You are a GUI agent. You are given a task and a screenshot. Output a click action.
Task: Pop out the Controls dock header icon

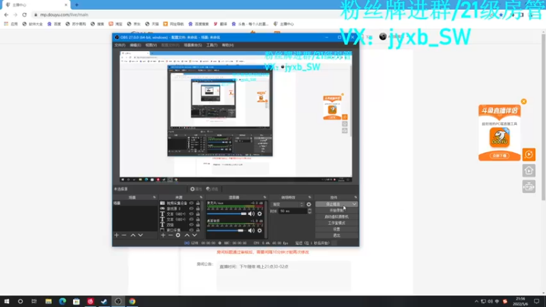(356, 197)
